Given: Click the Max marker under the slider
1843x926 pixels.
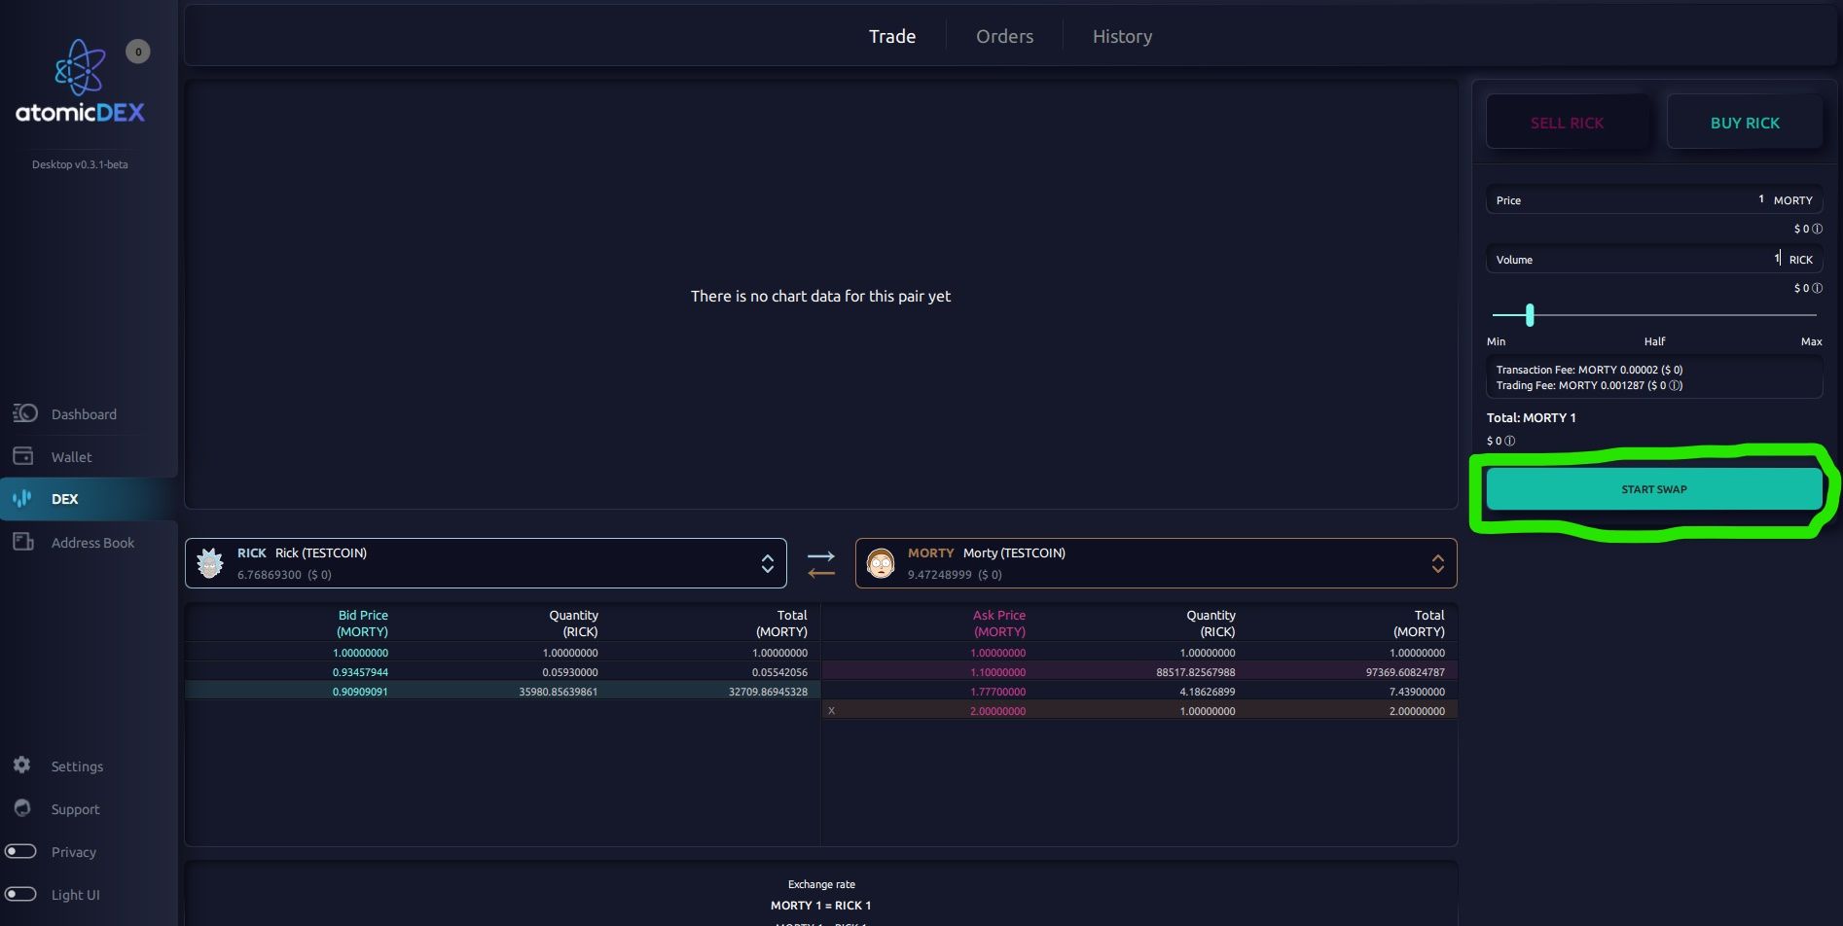Looking at the screenshot, I should (1811, 341).
